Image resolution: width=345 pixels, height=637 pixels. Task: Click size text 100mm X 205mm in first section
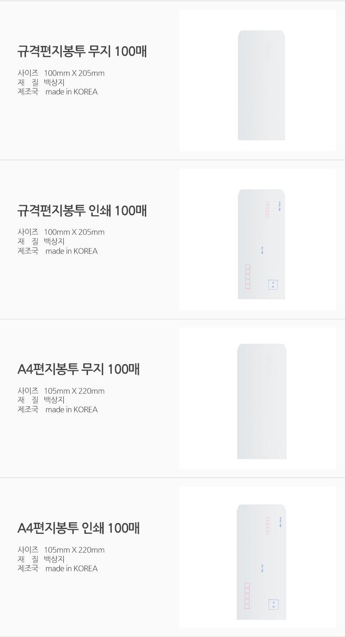pos(74,73)
